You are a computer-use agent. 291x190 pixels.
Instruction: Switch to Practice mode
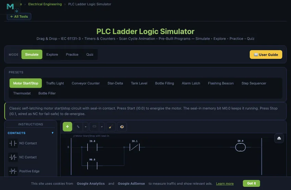point(72,54)
